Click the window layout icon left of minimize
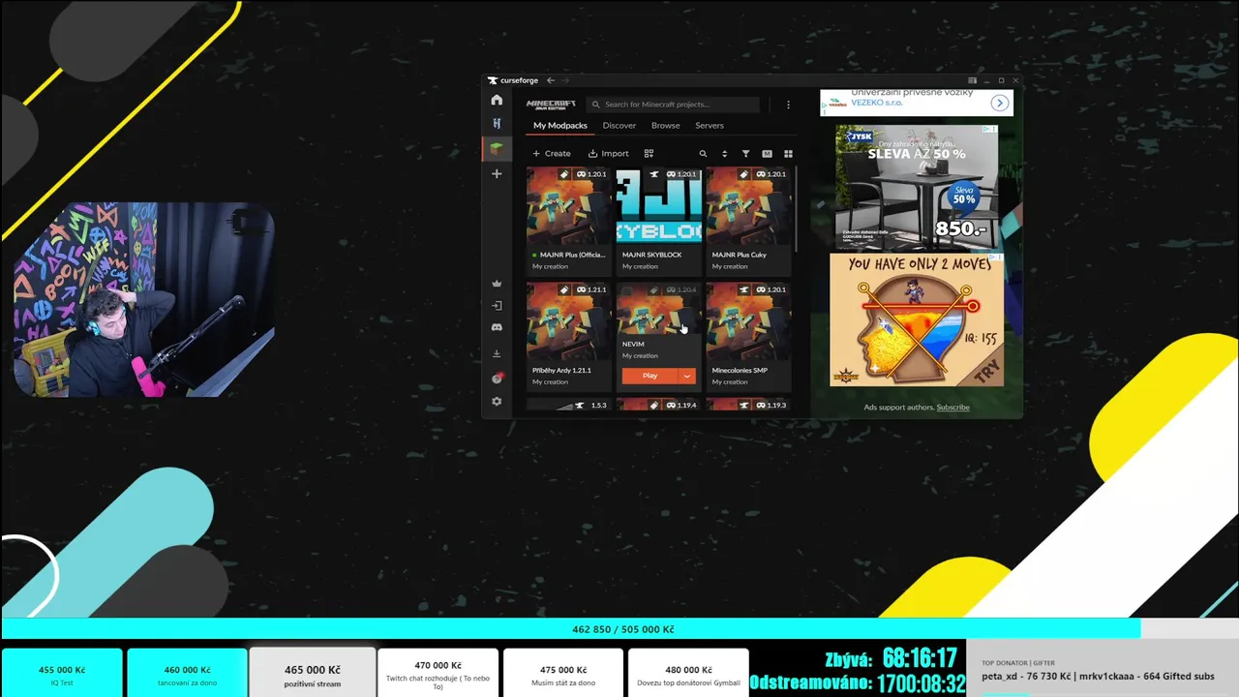 (x=973, y=80)
